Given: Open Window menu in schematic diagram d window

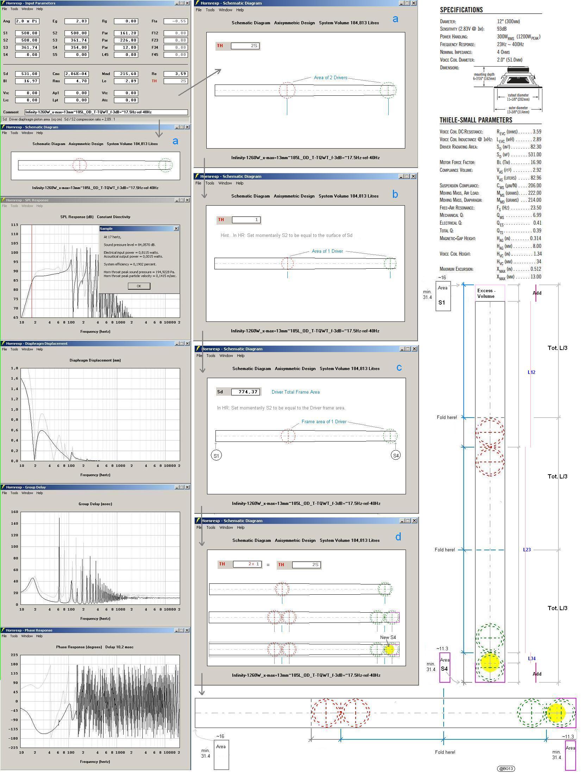Looking at the screenshot, I should [226, 527].
